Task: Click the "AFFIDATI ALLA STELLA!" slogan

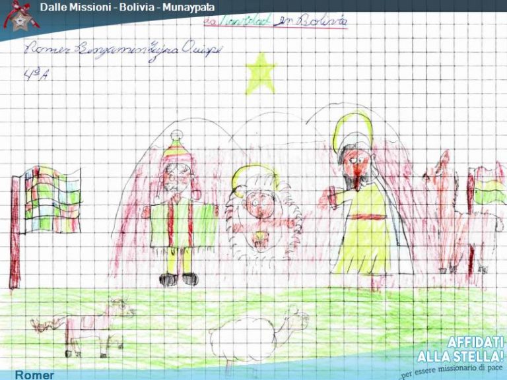Action: coord(460,350)
